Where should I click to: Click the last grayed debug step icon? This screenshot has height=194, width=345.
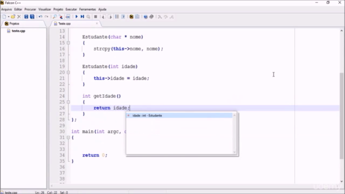[172, 17]
